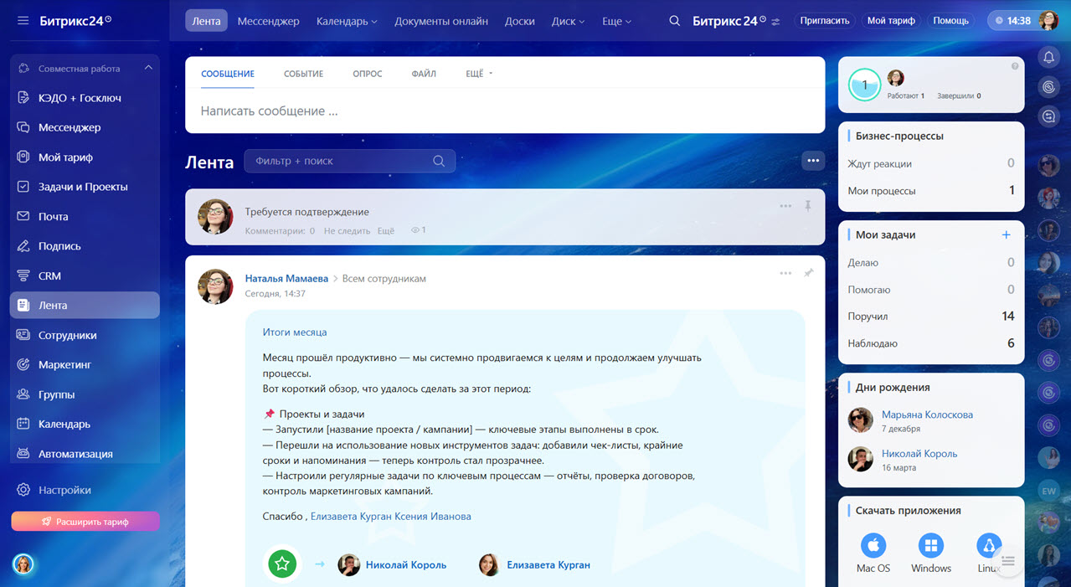
Task: Collapse the Совместная работа sidebar section
Action: [x=148, y=68]
